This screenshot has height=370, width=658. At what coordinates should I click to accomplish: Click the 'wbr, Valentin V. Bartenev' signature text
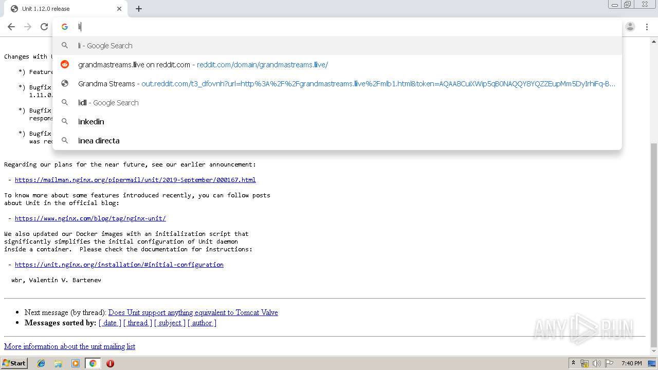tap(56, 280)
